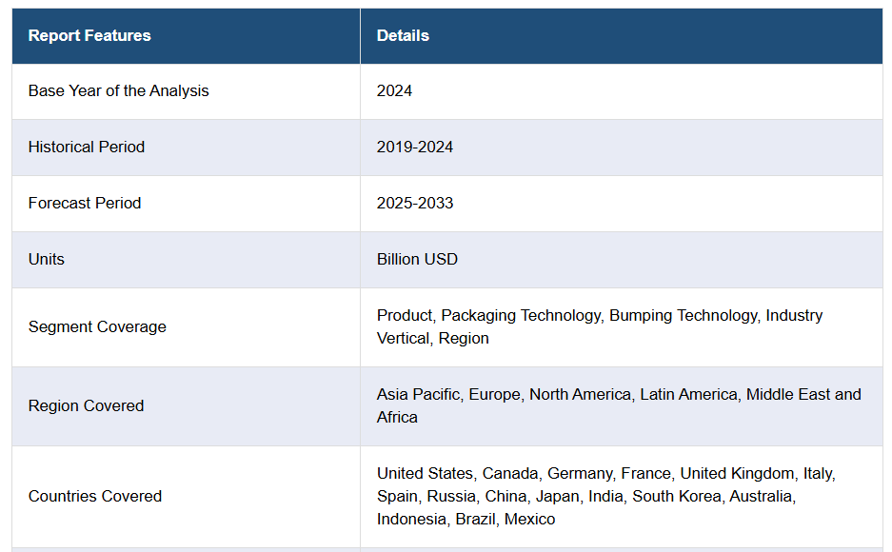Viewport: 892px width, 552px height.
Task: Select the Region Covered row label
Action: [x=86, y=406]
